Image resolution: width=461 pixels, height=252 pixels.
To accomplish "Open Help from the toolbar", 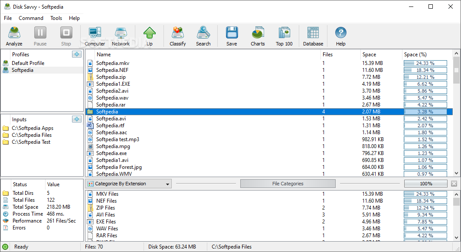I will coord(340,36).
